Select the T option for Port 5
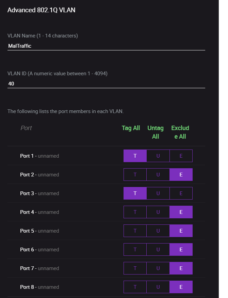Screen dimensions: 228x298 (135, 231)
